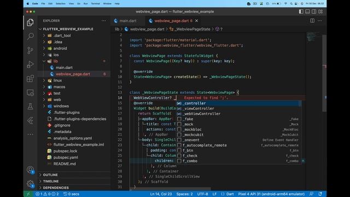
Task: Open editor more actions ellipsis
Action: [x=320, y=21]
